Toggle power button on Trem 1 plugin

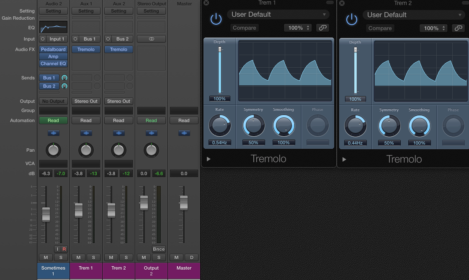coord(216,19)
